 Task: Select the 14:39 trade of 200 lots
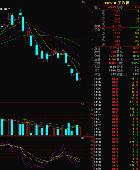[116, 166]
